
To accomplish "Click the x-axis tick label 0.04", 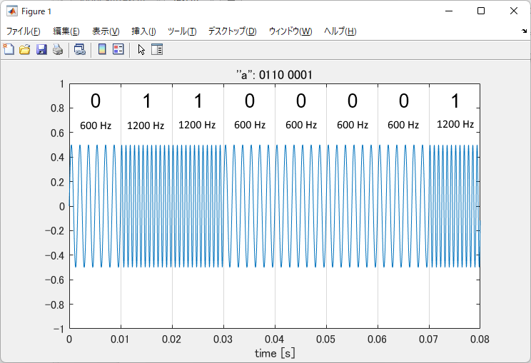I will point(274,339).
